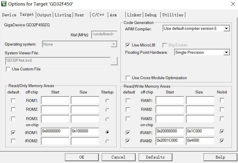Screen dimensions: 238x163
Task: Click the browse button for System Viewer File
Action: click(x=114, y=61)
